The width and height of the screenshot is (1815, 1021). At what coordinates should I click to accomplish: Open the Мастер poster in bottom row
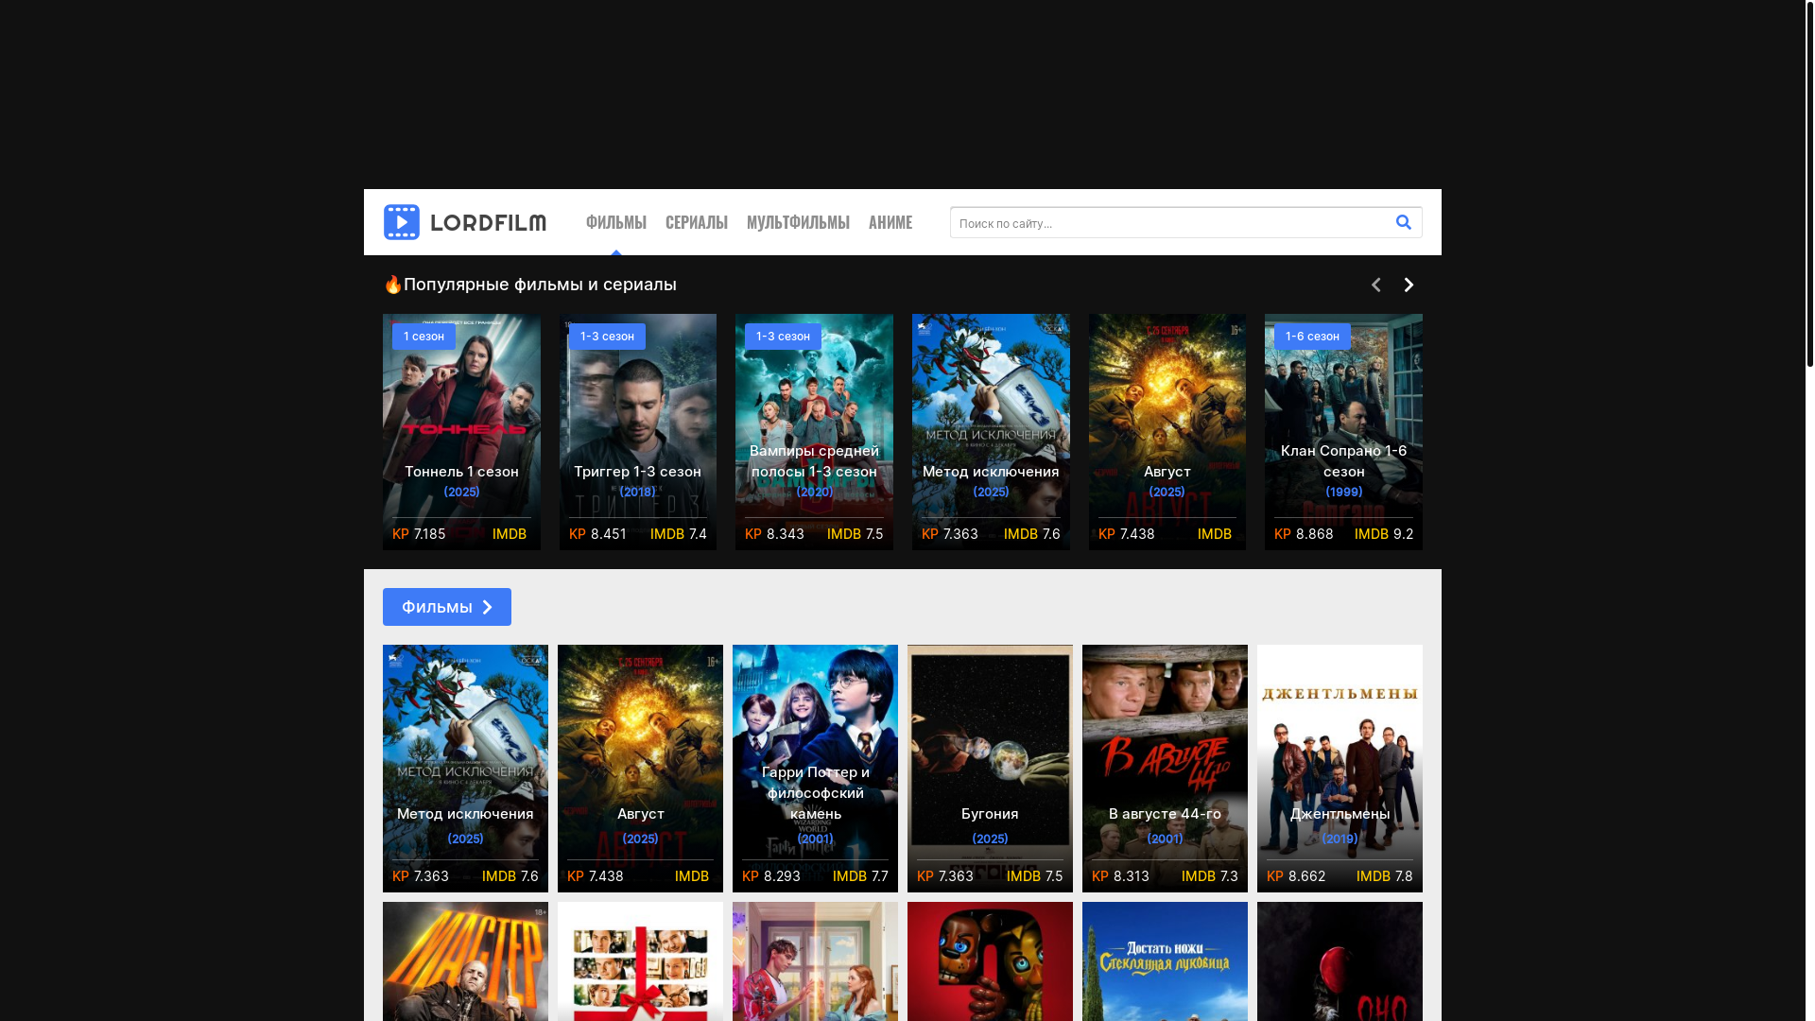tap(465, 961)
